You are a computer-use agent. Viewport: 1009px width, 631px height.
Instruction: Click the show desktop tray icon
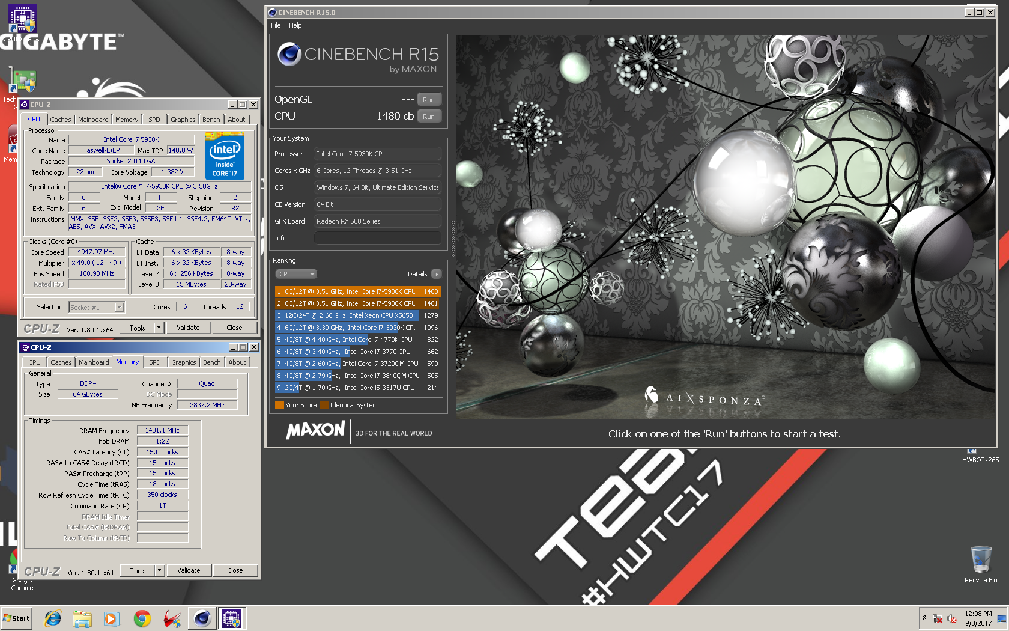coord(1001,618)
